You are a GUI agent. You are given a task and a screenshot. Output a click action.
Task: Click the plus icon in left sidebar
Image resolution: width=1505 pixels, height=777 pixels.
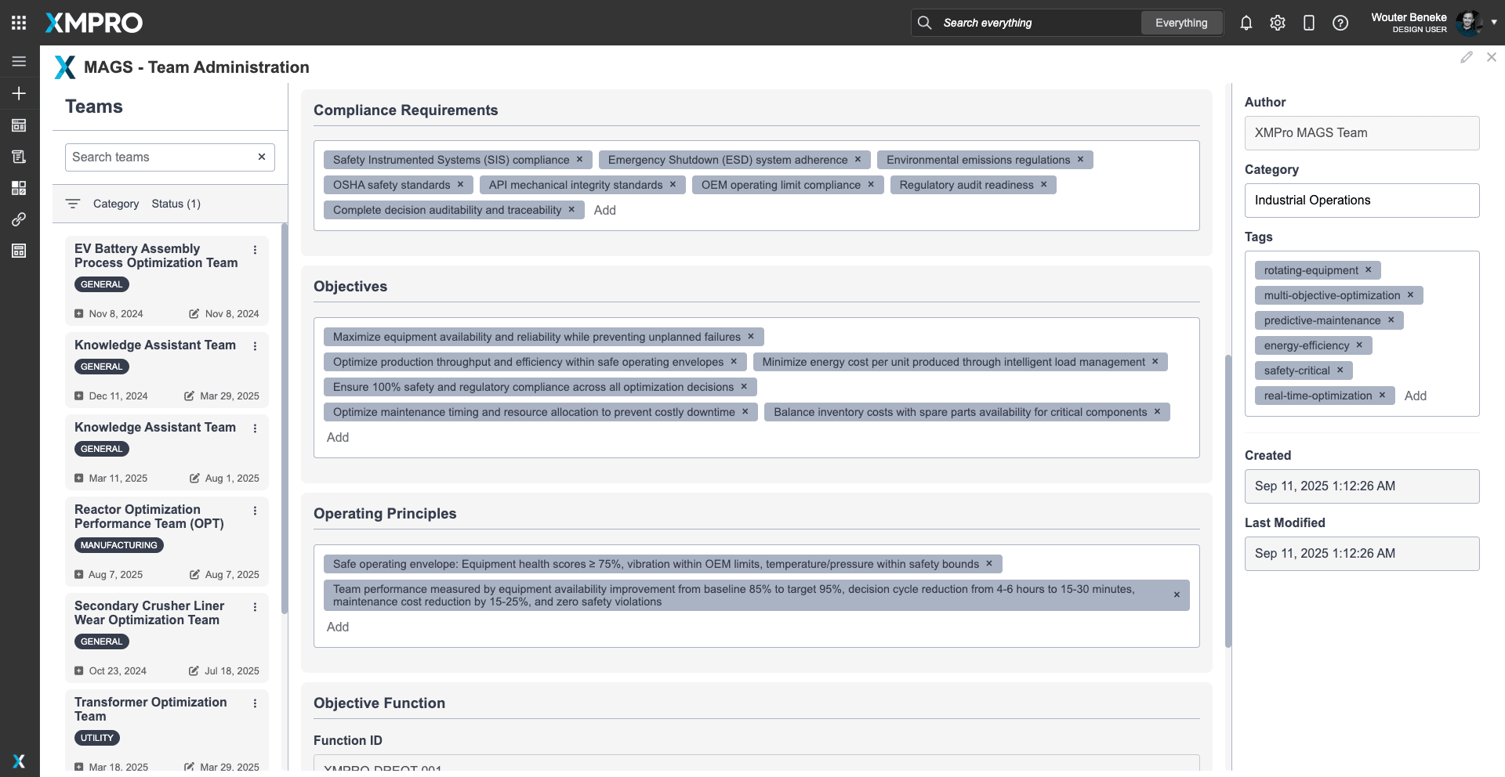(19, 93)
